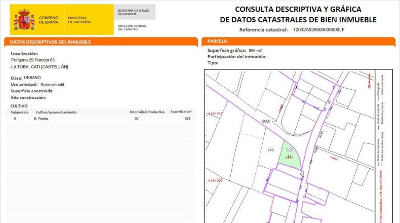400x223 pixels.
Task: Click the subparcela '0' cell
Action: (15, 119)
